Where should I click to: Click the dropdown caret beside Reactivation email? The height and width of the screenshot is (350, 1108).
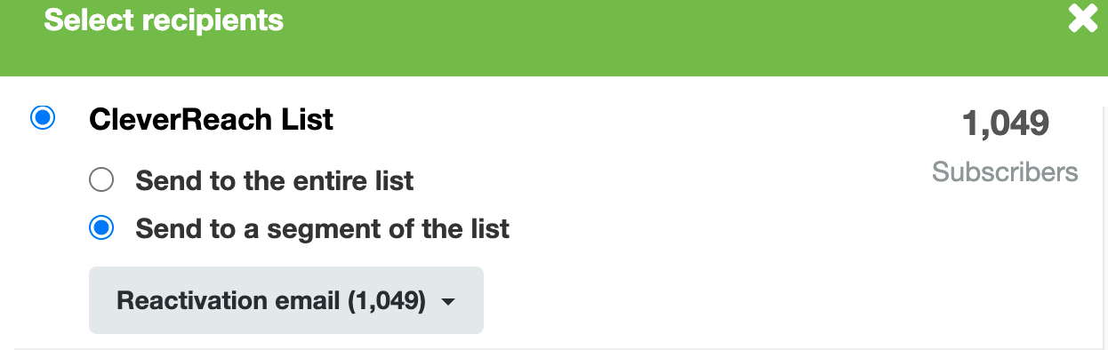click(448, 302)
